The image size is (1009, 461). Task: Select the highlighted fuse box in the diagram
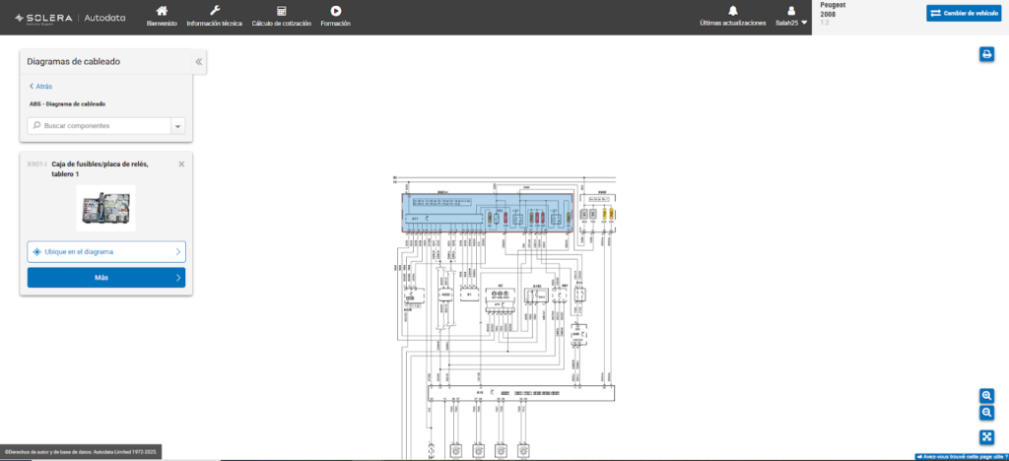click(x=487, y=213)
